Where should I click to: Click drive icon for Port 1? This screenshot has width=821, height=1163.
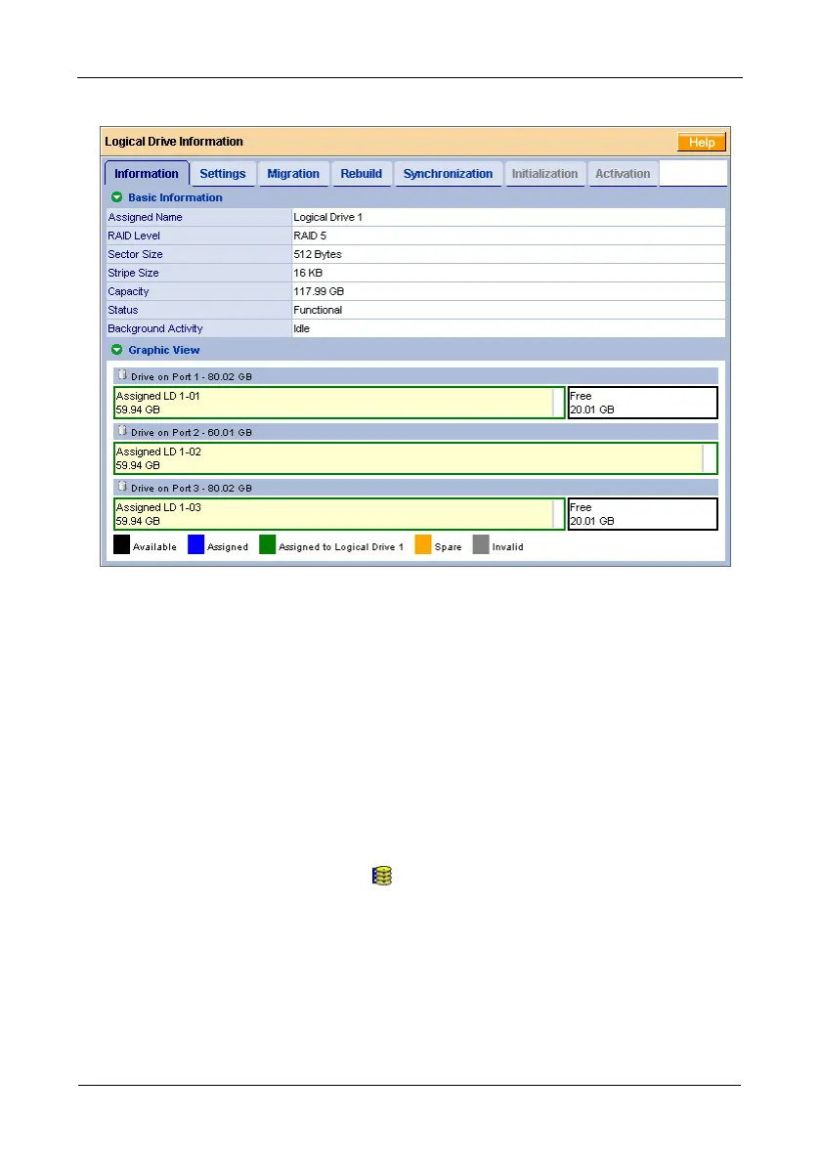[122, 375]
